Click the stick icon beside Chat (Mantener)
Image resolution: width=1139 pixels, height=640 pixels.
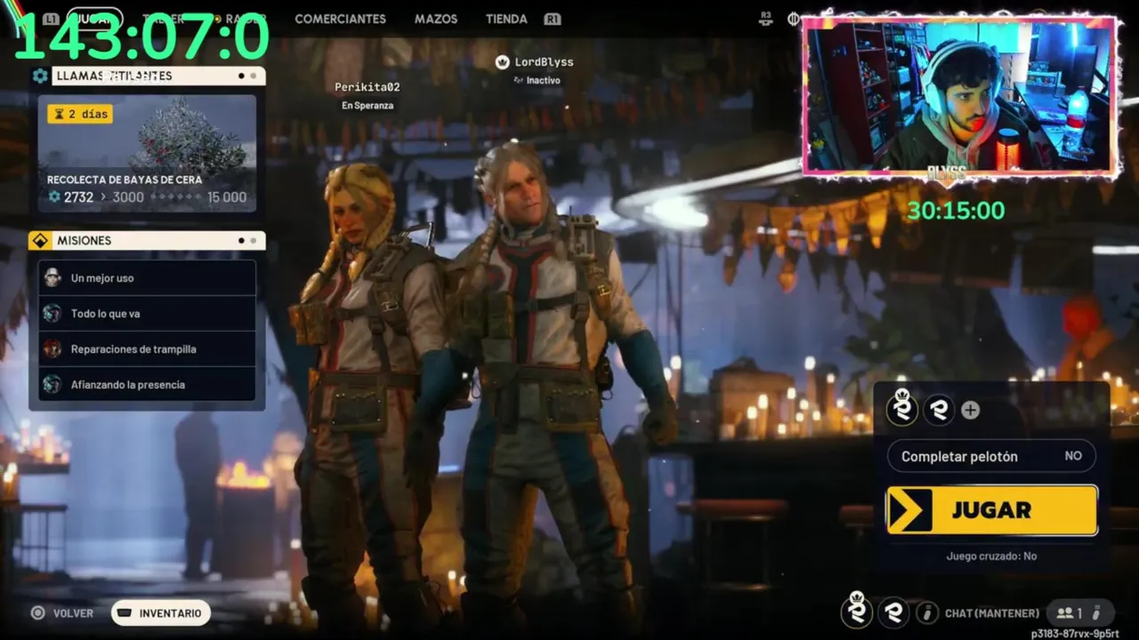point(927,612)
